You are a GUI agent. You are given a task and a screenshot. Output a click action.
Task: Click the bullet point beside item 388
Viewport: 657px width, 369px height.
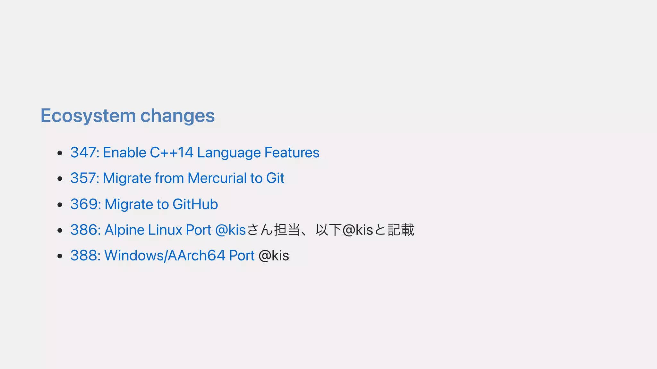[60, 256]
